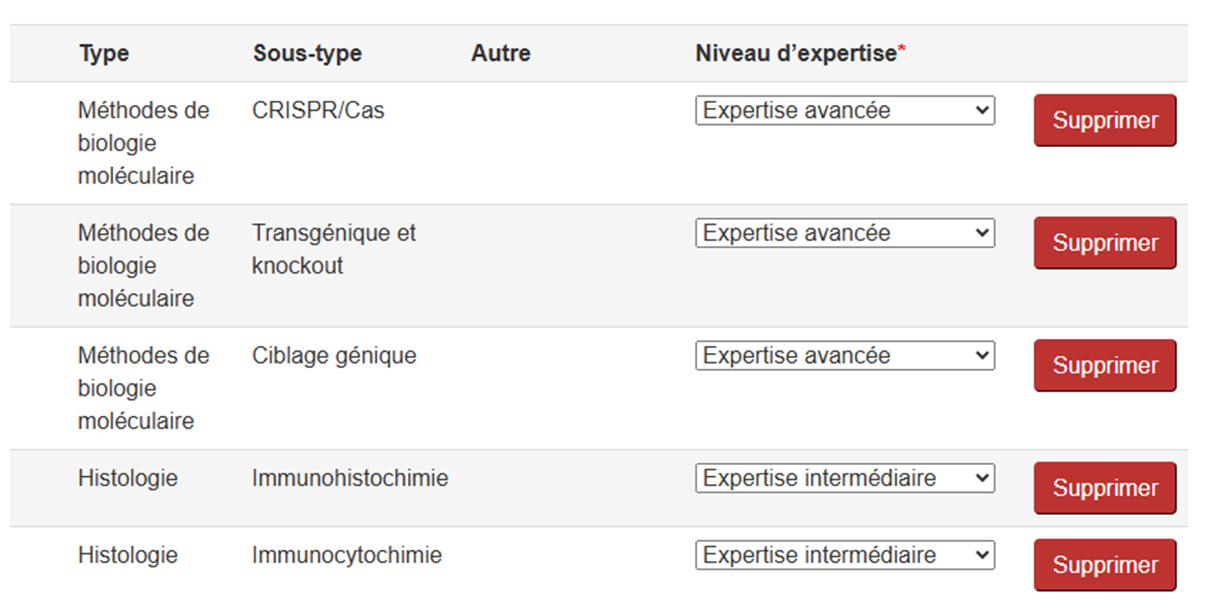Click Supprimer beside Immunohistochimie
Image resolution: width=1221 pixels, height=611 pixels.
(x=1104, y=488)
